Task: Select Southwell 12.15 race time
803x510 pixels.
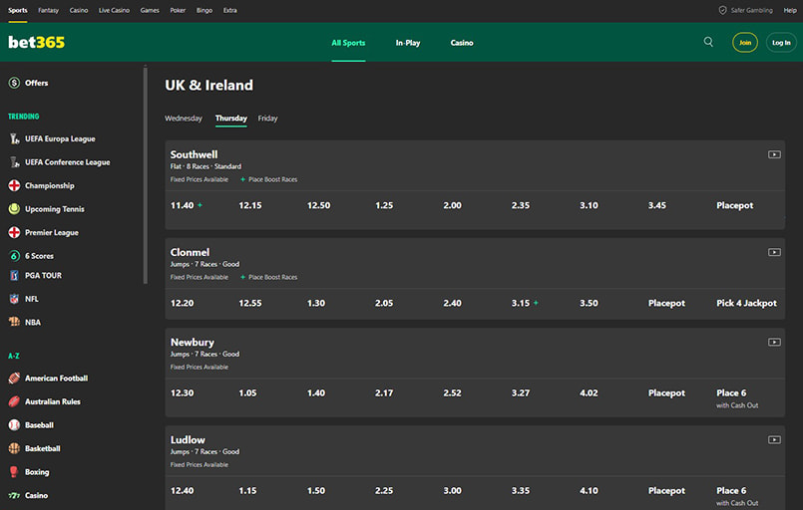Action: tap(250, 205)
